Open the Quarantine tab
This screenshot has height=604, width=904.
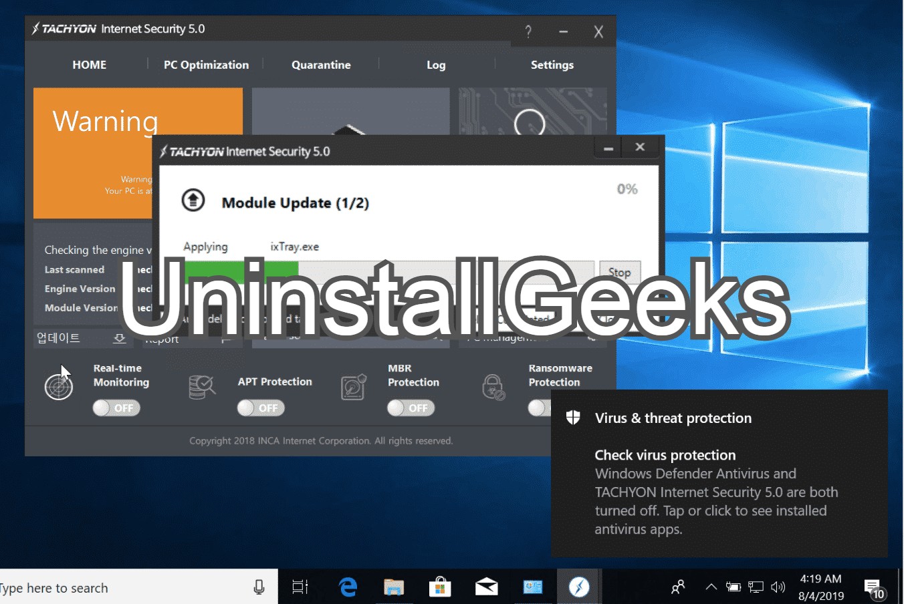click(321, 65)
